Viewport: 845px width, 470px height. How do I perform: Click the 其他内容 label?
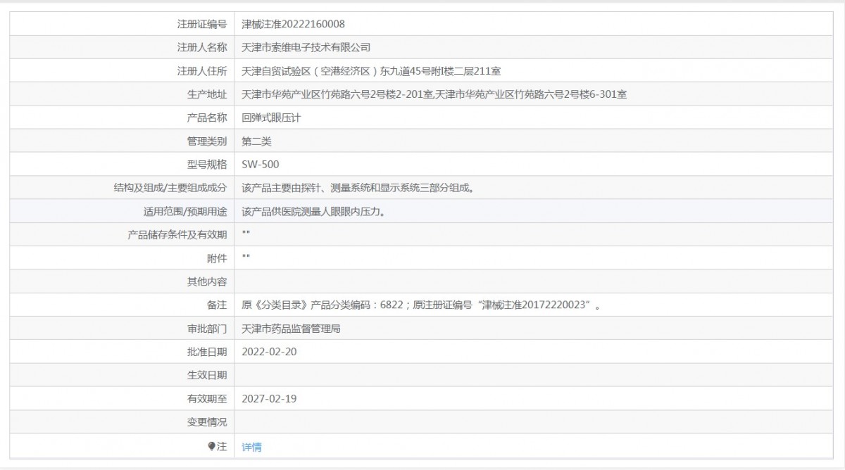(206, 282)
